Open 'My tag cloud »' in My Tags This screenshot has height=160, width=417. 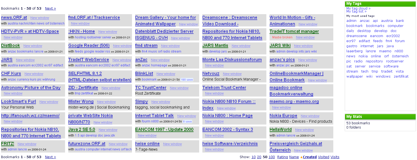358,9
